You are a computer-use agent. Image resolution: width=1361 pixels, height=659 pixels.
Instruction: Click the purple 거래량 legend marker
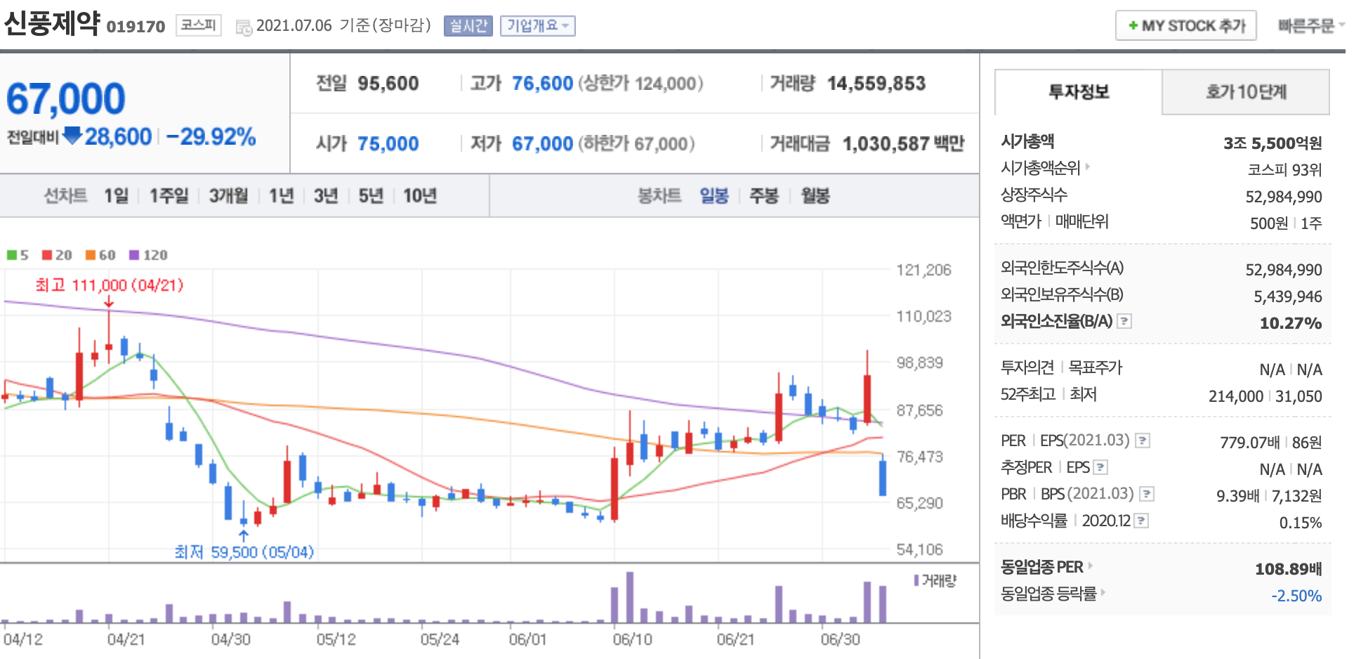pyautogui.click(x=916, y=580)
